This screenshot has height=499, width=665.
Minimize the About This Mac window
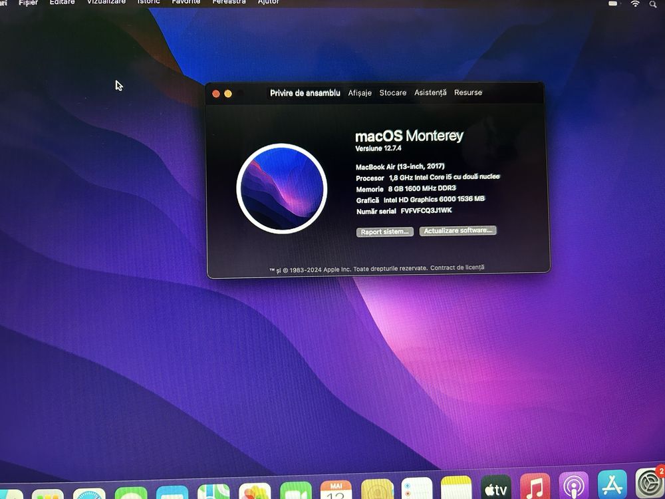click(228, 93)
